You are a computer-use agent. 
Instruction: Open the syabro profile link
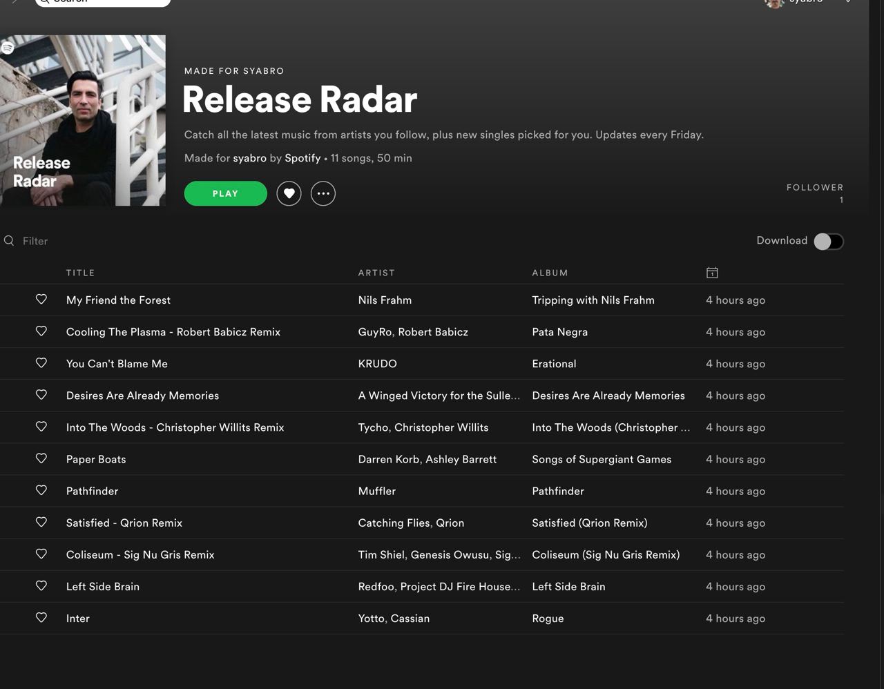click(x=249, y=158)
